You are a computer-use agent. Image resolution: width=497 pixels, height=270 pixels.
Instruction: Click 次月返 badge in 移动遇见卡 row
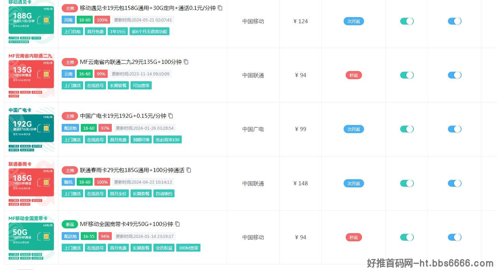tap(354, 21)
